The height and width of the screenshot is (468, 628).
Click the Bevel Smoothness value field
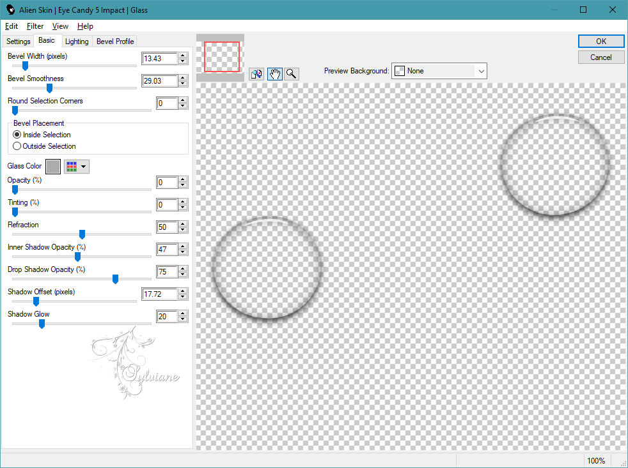159,81
